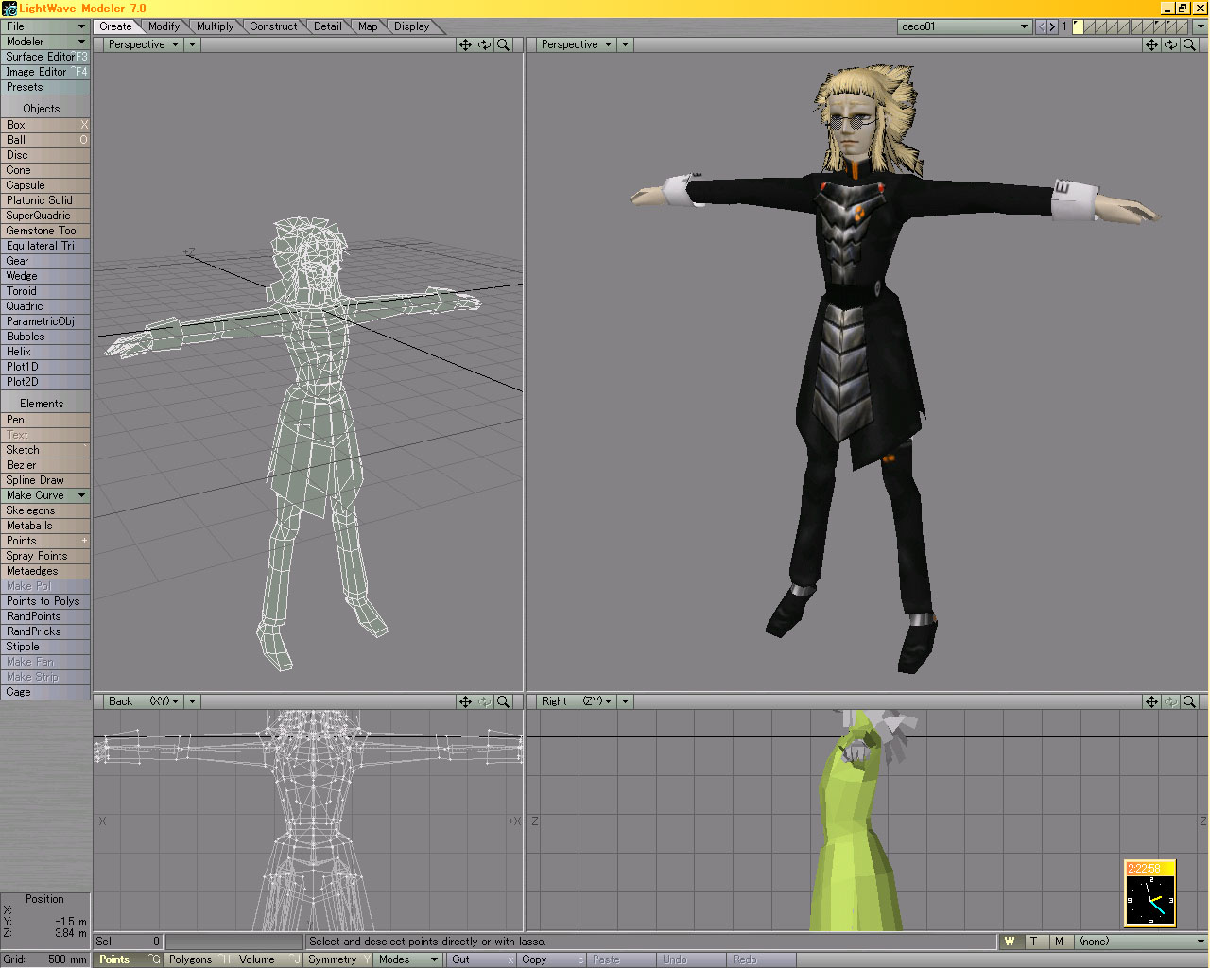Screen dimensions: 1210x968
Task: Open the Modes dropdown
Action: (408, 959)
